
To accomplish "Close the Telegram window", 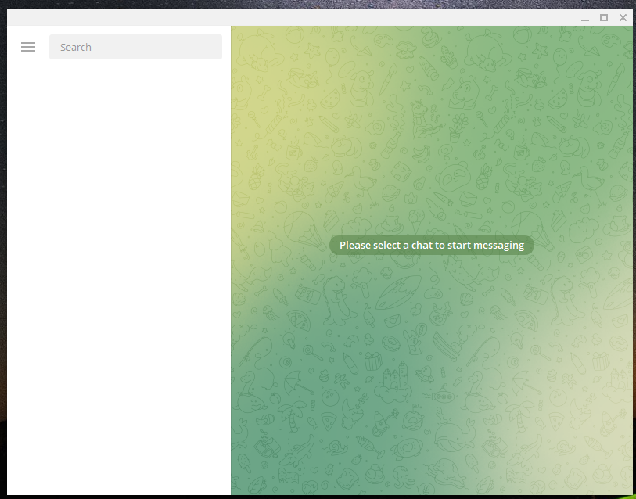I will tap(623, 18).
